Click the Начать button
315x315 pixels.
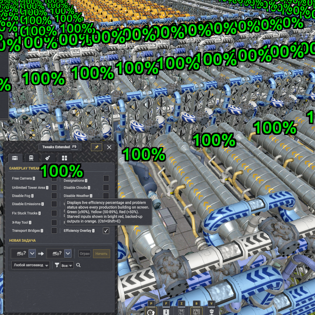click(101, 253)
